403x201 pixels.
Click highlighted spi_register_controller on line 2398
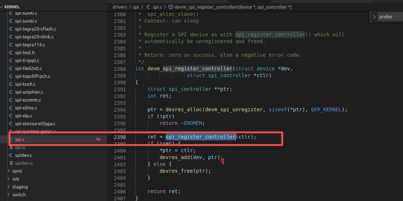[200, 137]
